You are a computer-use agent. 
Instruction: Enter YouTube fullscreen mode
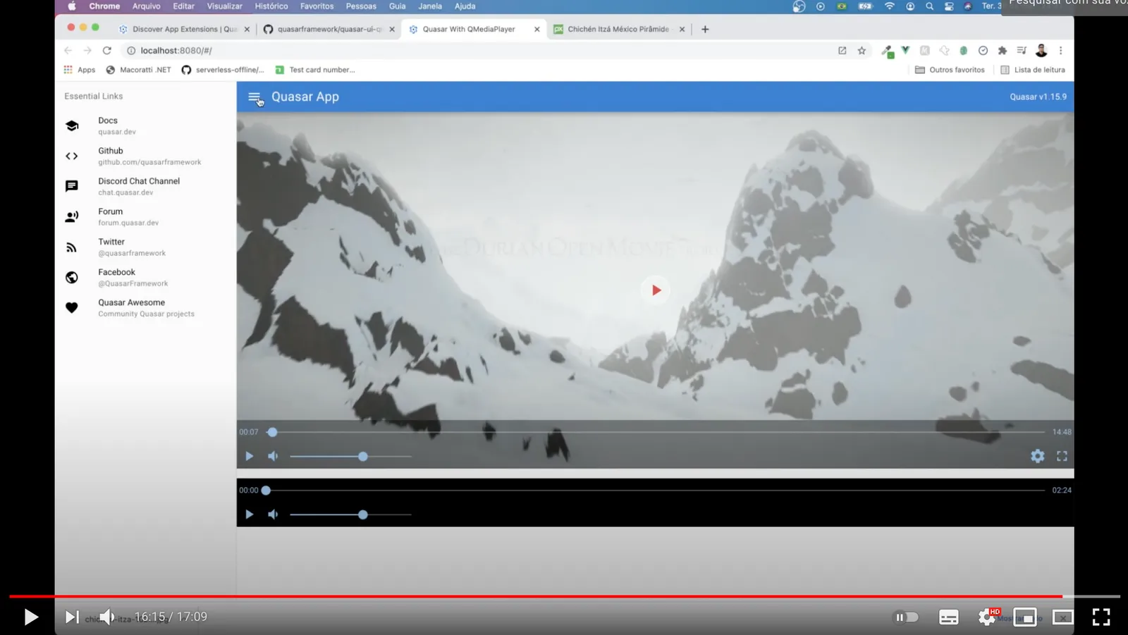1101,617
